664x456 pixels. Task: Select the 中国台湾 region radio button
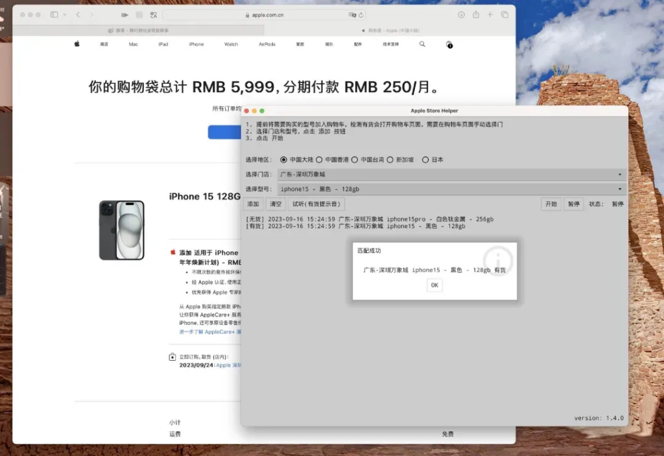pyautogui.click(x=355, y=160)
